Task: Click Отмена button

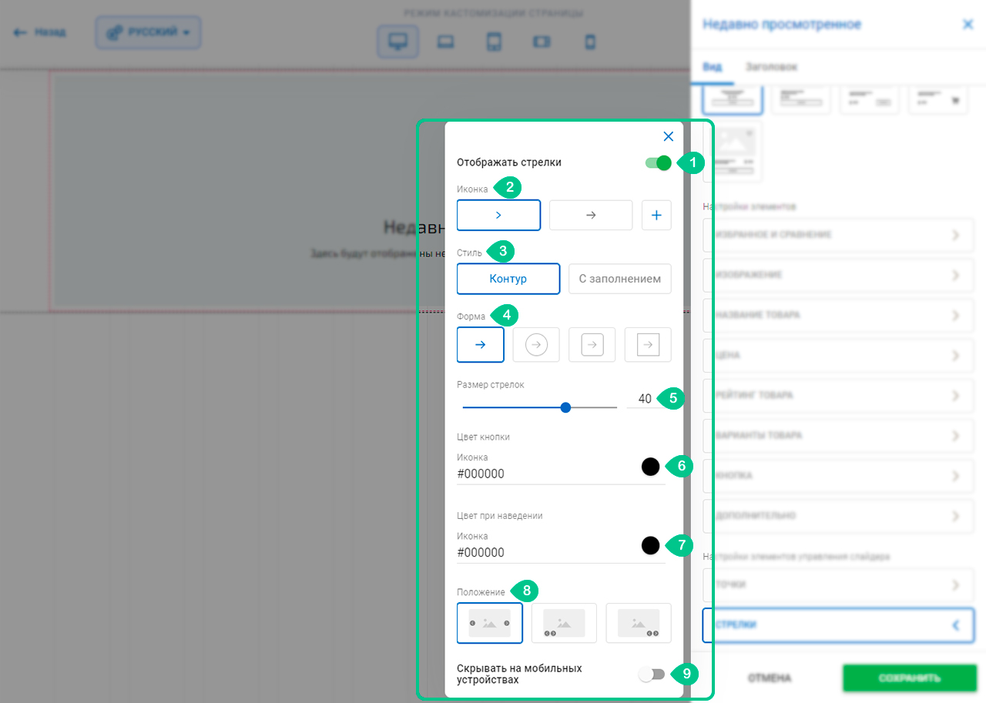Action: point(770,678)
